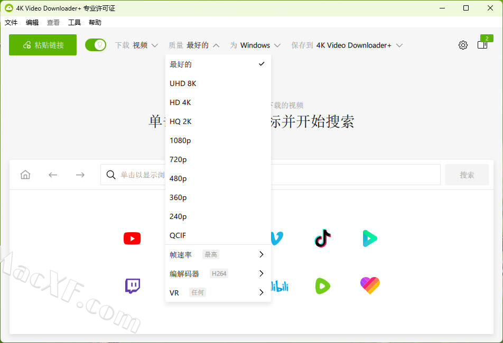Viewport: 503px width, 343px height.
Task: Click the browser search input field
Action: [x=270, y=175]
